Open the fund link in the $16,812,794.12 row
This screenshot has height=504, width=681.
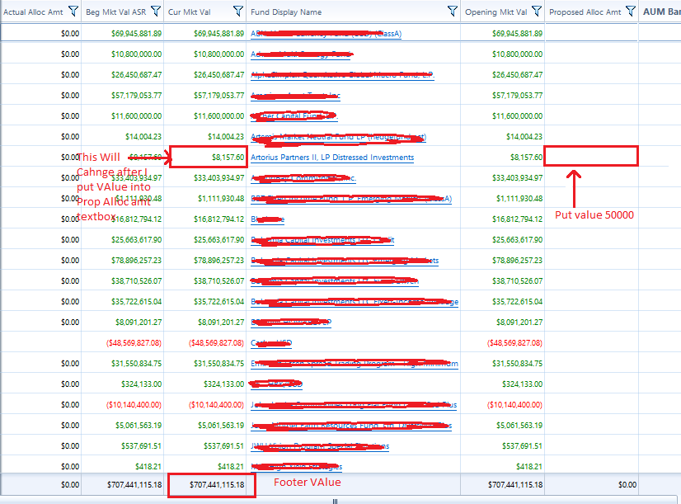pyautogui.click(x=267, y=219)
